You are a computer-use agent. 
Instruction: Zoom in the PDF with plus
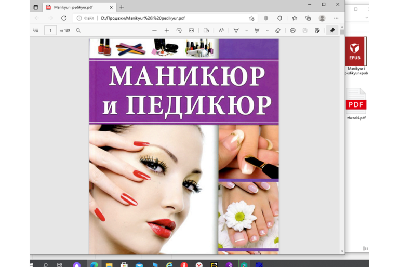point(167,30)
